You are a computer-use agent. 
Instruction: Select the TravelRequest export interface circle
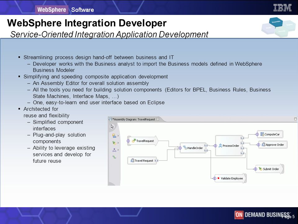click(x=128, y=141)
